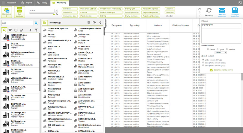Select BEAUTY trade s.r.o. in Monitoring list
243x133 pixels.
88,114
